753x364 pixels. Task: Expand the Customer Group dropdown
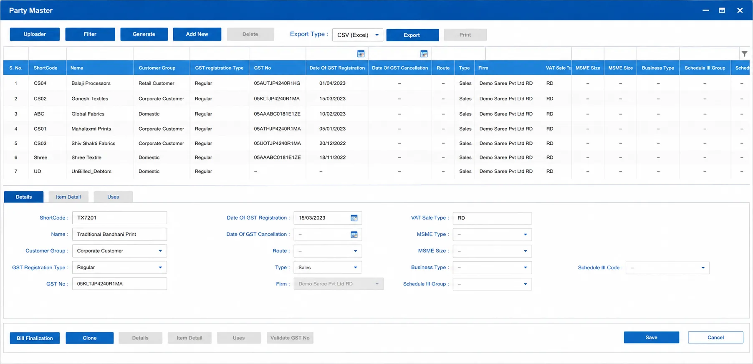click(x=119, y=251)
